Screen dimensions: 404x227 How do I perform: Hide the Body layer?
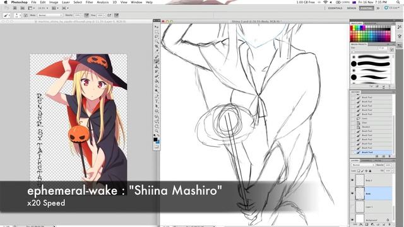coord(352,193)
